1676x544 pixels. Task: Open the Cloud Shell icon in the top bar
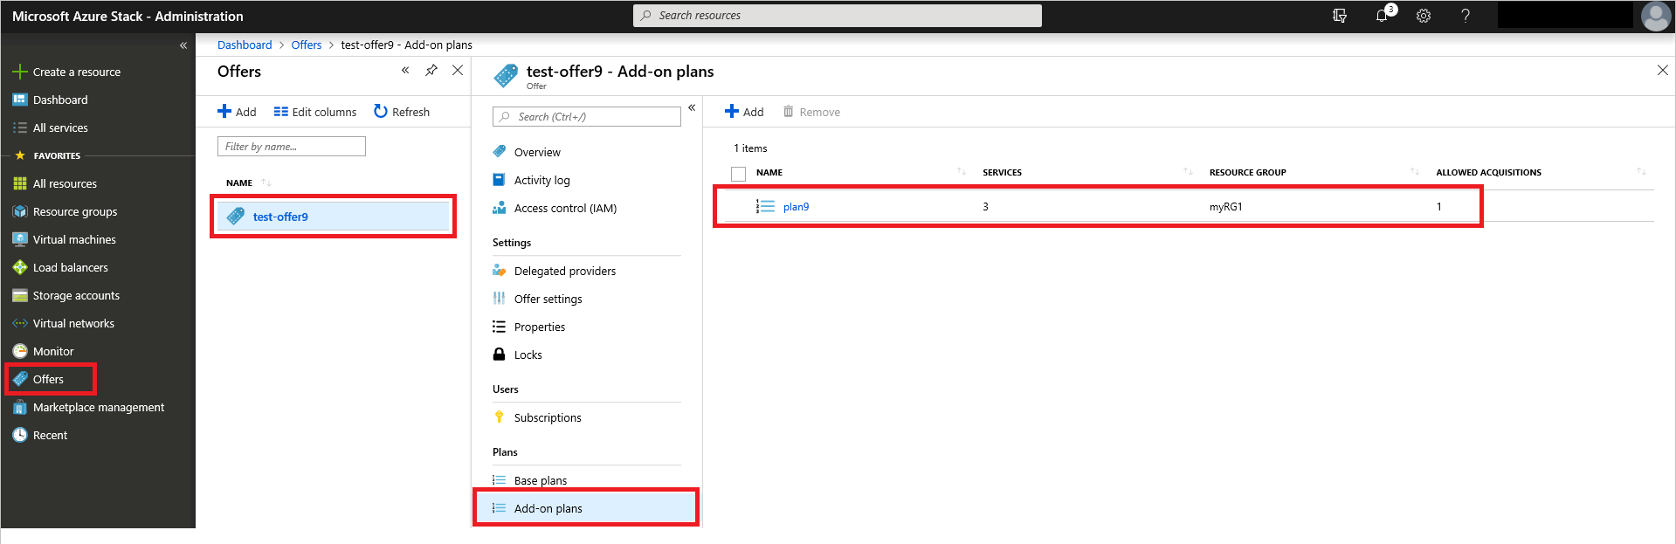[x=1340, y=16]
